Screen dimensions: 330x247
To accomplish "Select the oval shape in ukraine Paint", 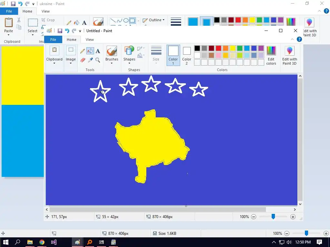I will [x=126, y=20].
